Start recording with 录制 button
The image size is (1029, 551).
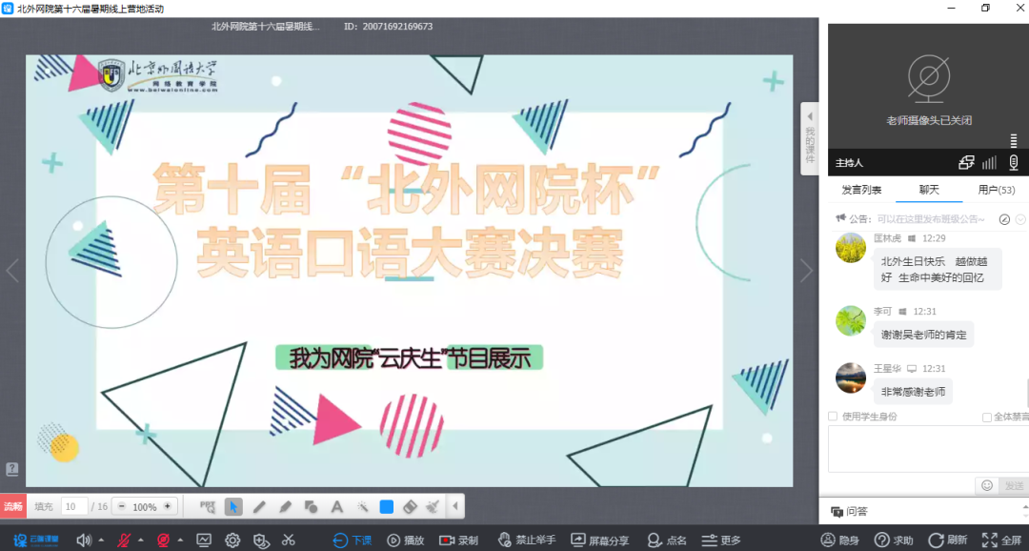458,540
